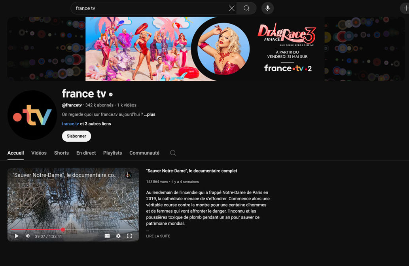Mute the video with the speaker icon
This screenshot has height=266, width=409.
(28, 236)
